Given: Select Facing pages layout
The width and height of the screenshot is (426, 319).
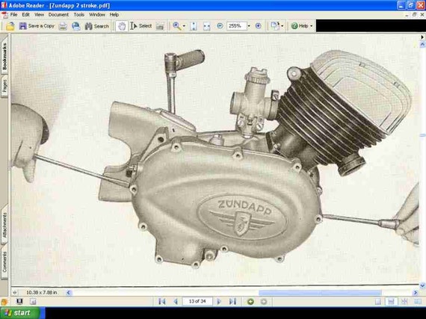Looking at the screenshot, I should (x=418, y=301).
